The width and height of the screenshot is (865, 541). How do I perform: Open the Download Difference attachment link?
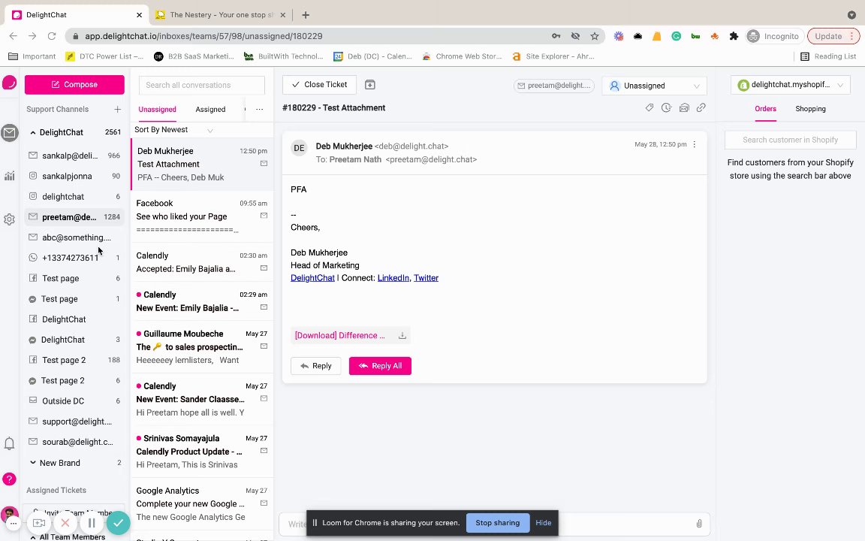[340, 336]
